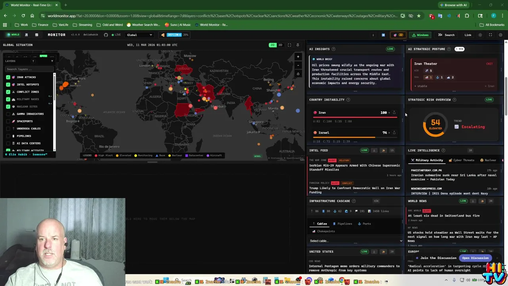Open Country Instability help icon
This screenshot has width=508, height=286.
coord(348,100)
